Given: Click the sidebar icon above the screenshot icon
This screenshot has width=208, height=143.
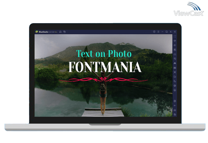Looking at the screenshot, I should [x=175, y=68].
